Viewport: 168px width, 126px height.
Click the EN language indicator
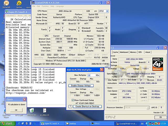coord(142,124)
